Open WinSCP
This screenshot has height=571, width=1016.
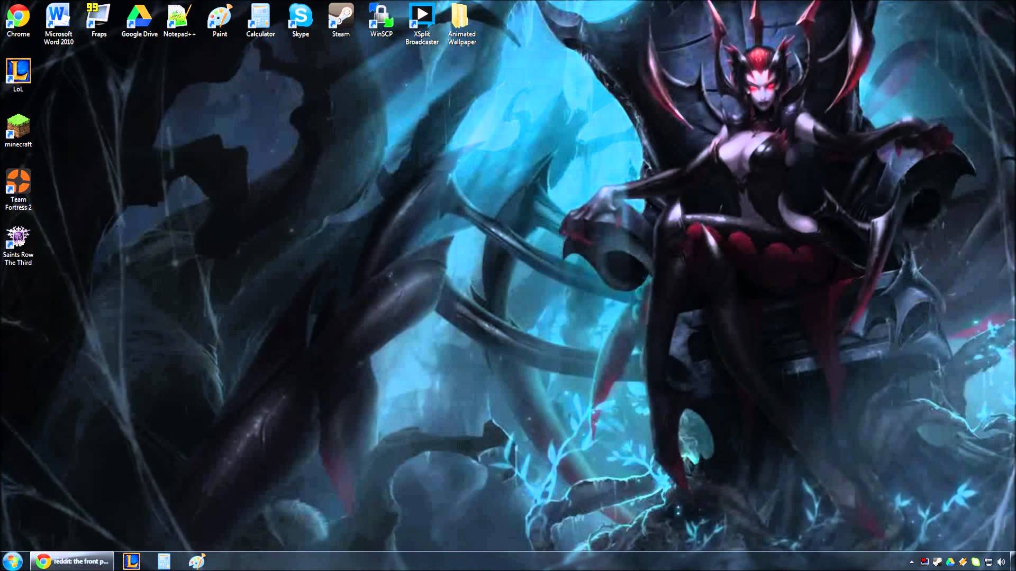click(381, 16)
